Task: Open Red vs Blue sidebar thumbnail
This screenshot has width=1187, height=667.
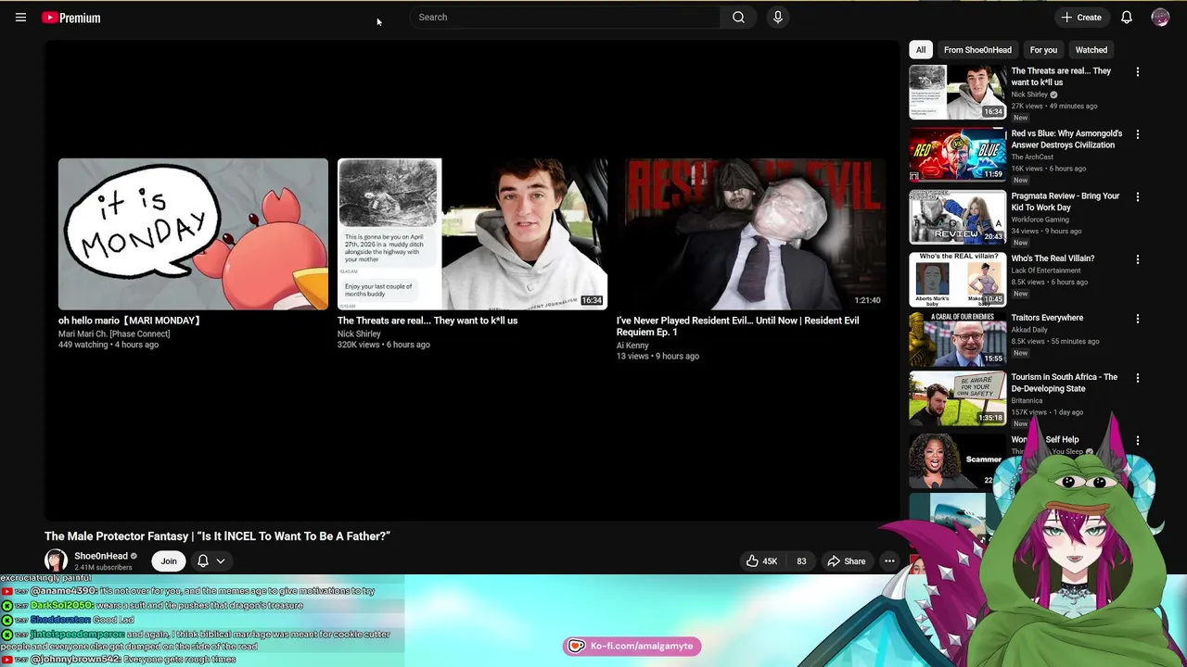Action: (957, 155)
